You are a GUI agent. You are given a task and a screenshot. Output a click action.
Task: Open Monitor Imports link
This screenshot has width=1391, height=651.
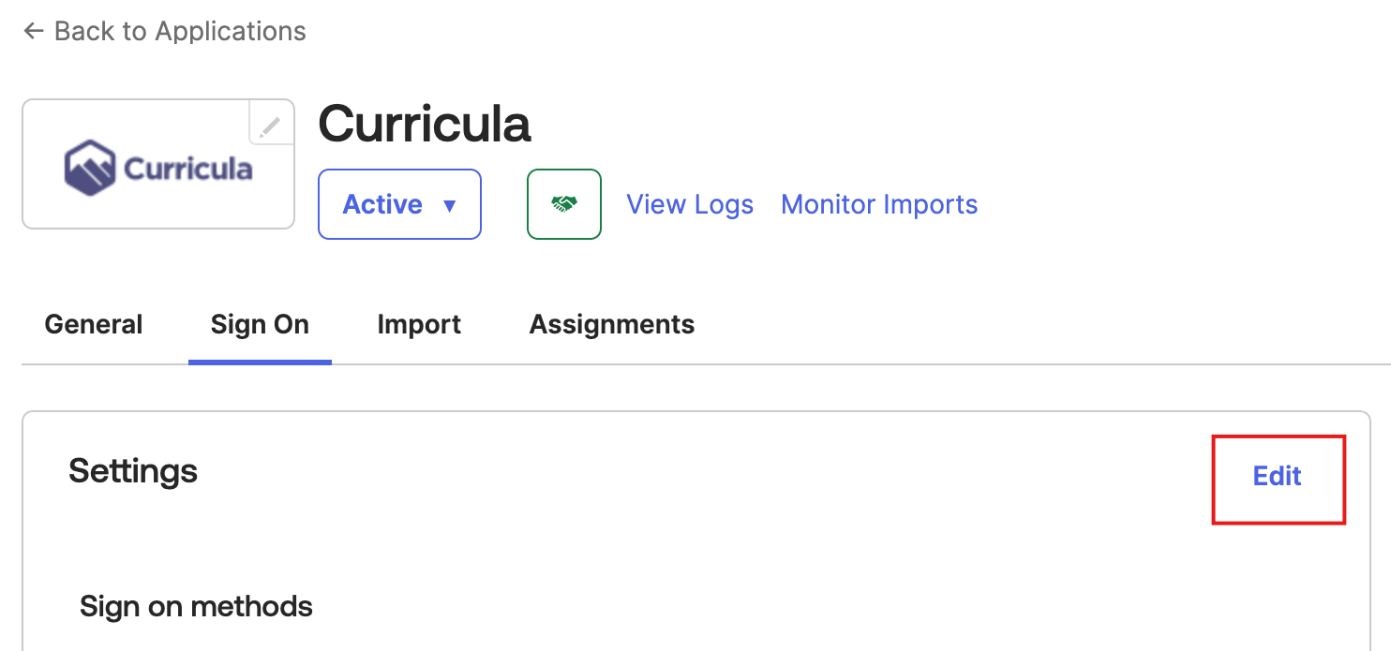[x=879, y=204]
